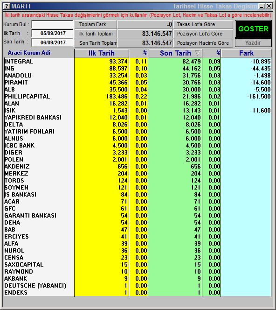Click the Yazdir print button
276x310 pixels.
point(253,43)
